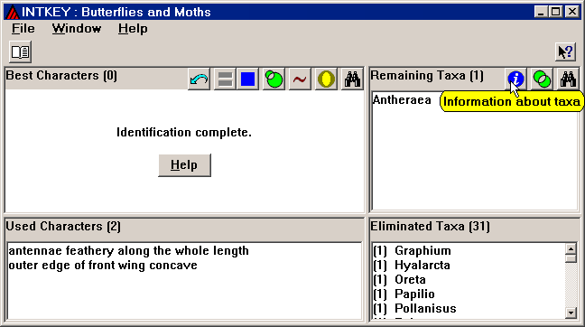This screenshot has height=327, width=585.
Task: Click the green circles differences icon in Best Characters
Action: (x=274, y=79)
